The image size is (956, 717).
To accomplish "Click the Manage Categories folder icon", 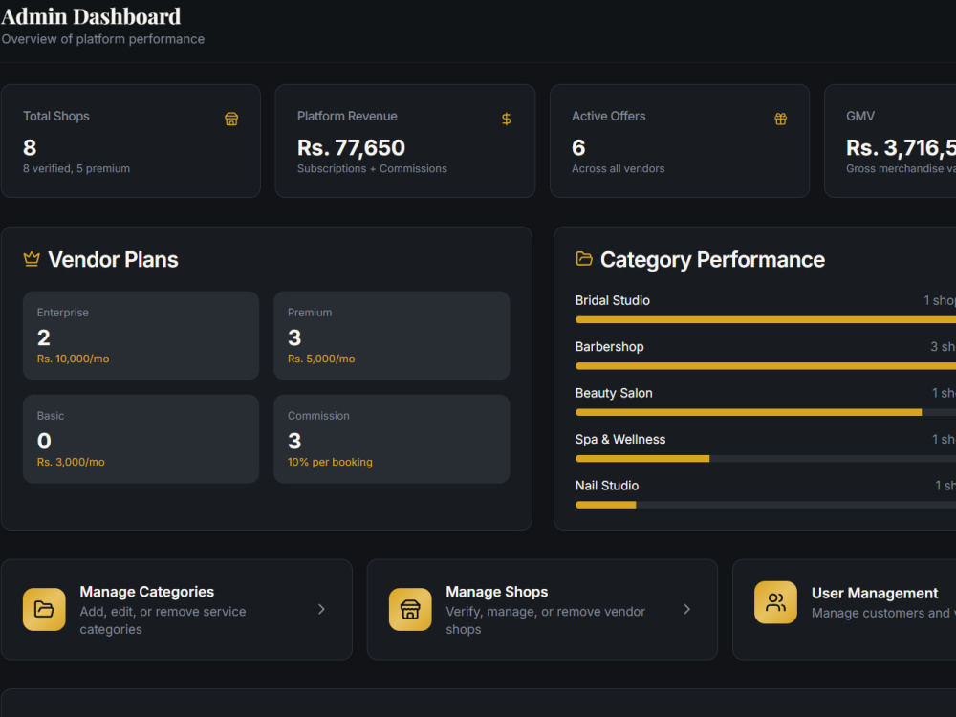I will pos(44,609).
